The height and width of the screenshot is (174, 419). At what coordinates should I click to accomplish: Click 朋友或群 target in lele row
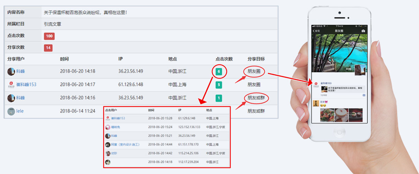(256, 111)
